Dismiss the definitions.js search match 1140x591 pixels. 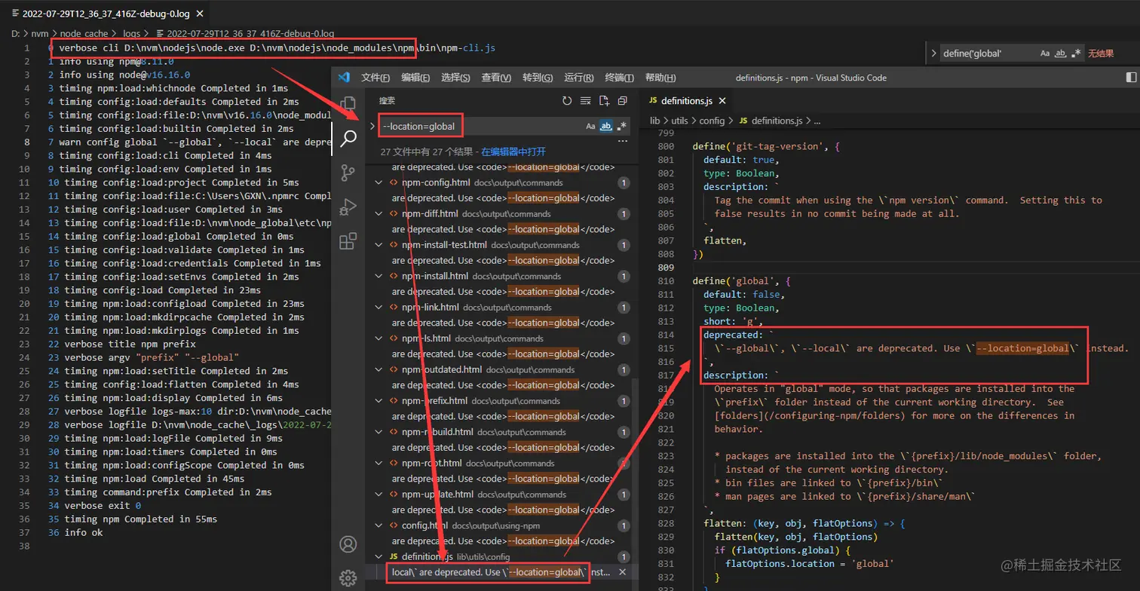point(623,572)
